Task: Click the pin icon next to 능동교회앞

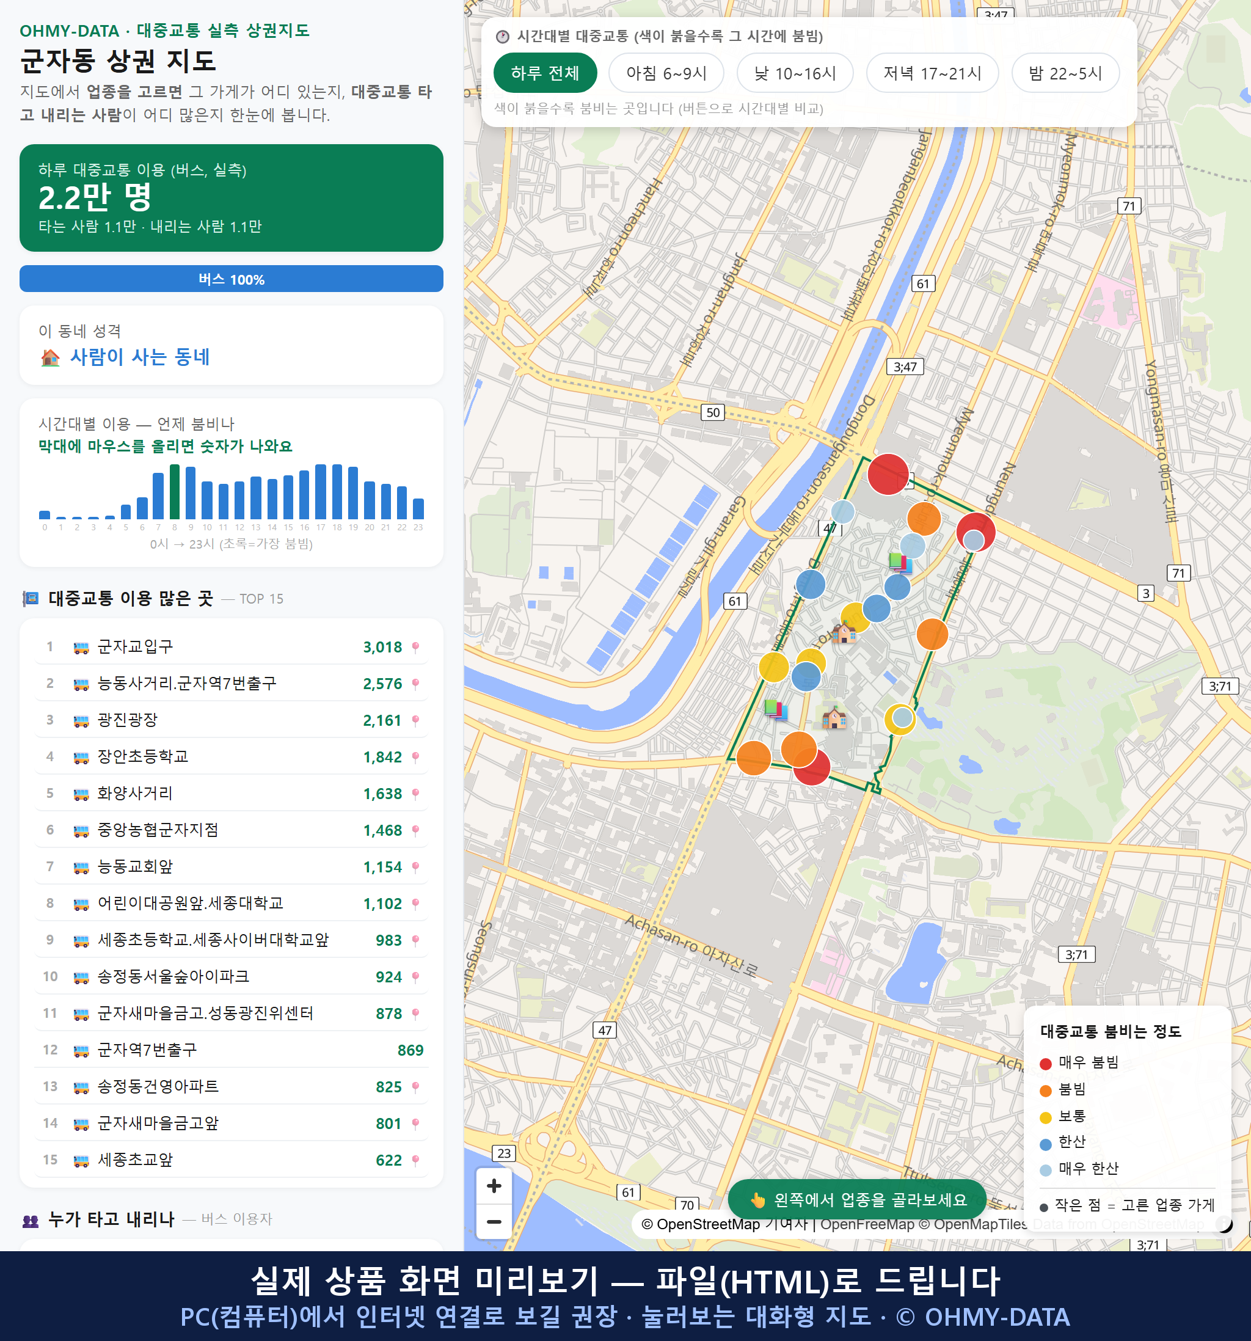Action: click(x=415, y=867)
